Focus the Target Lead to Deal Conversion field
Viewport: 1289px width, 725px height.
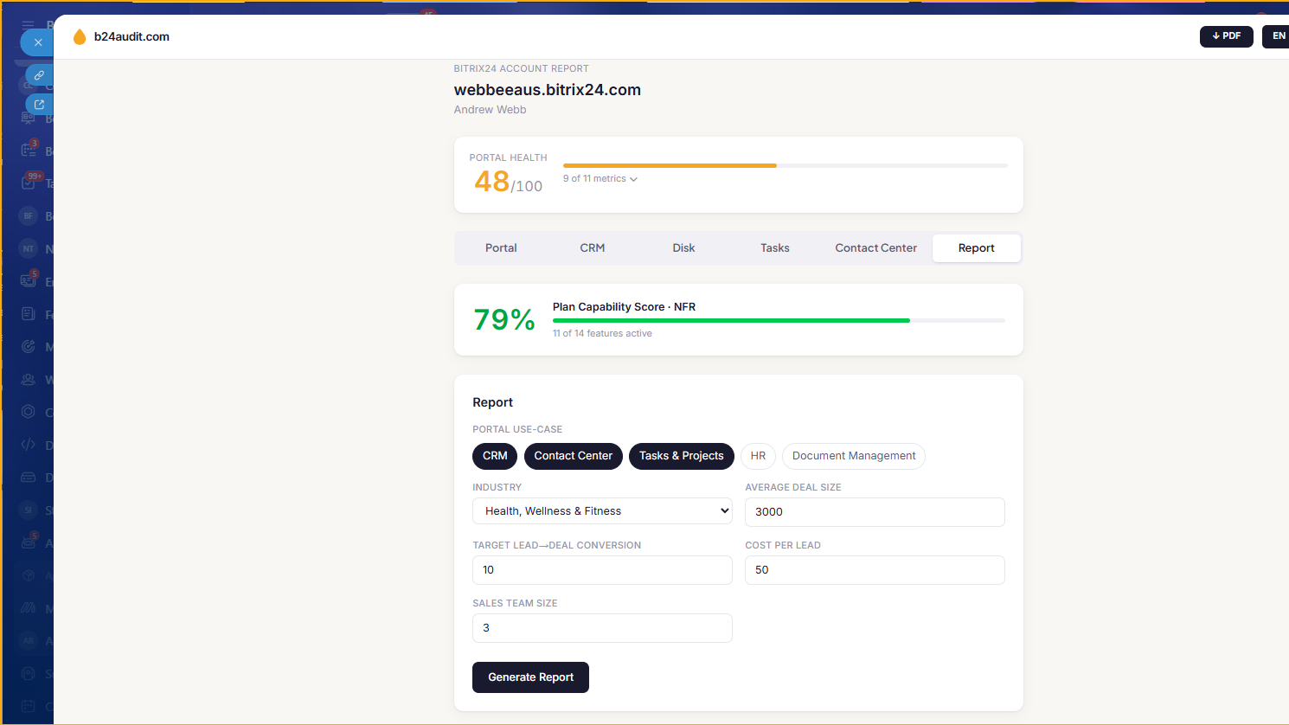coord(602,570)
